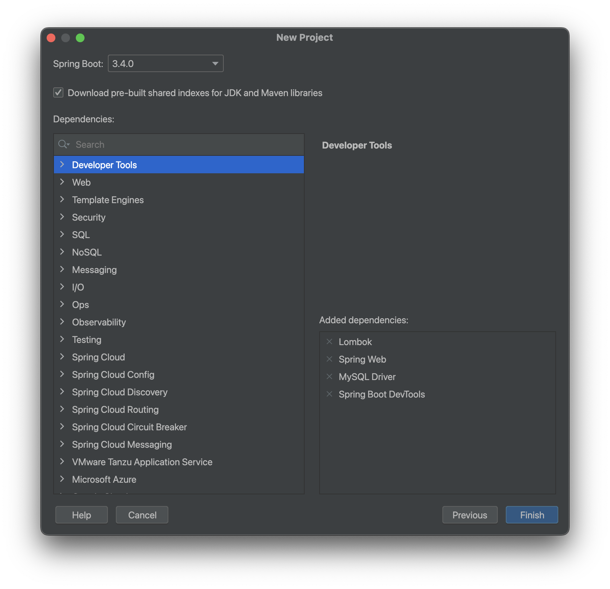The width and height of the screenshot is (610, 589).
Task: Expand the Web category chevron
Action: [62, 182]
